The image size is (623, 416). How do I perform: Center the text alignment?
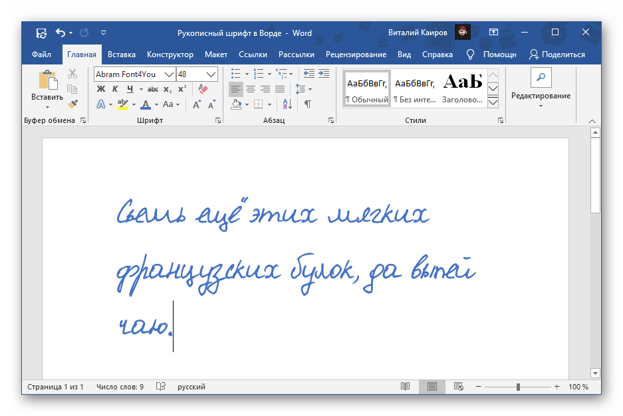pos(251,89)
